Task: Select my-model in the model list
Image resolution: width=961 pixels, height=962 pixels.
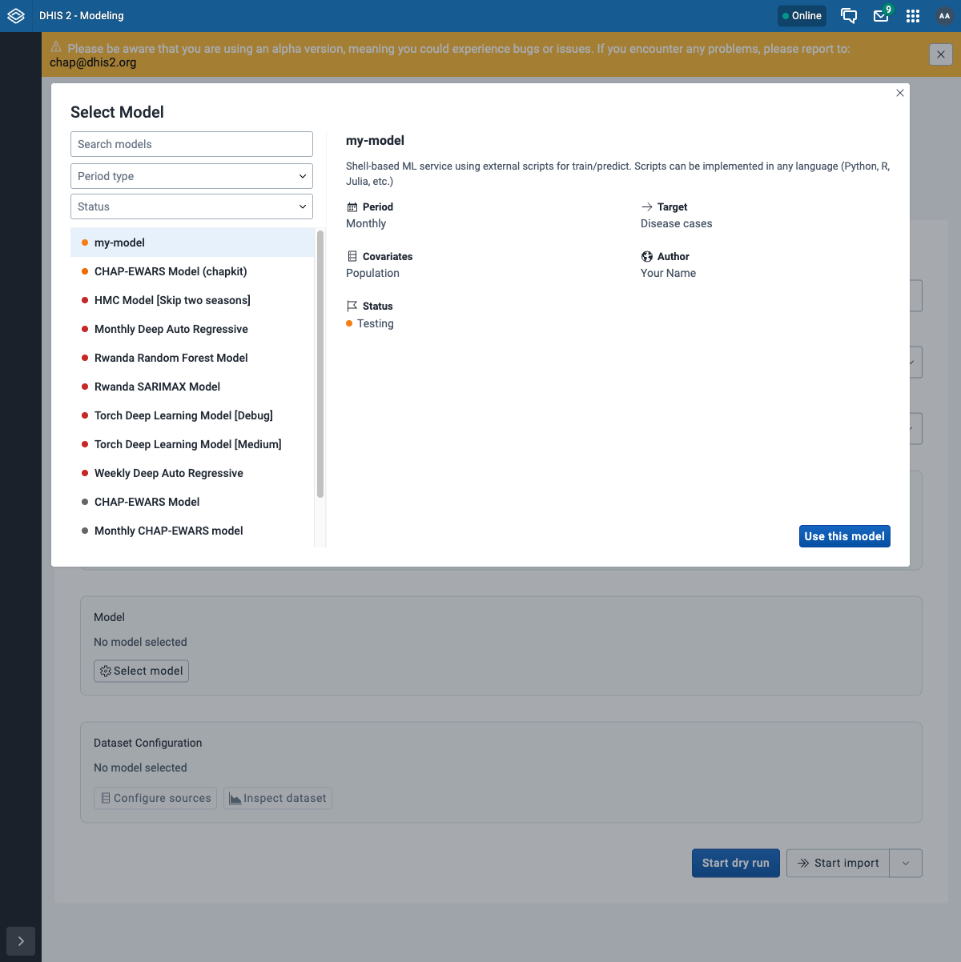Action: 192,243
